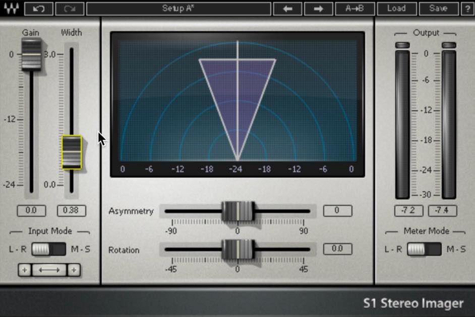This screenshot has width=475, height=317.
Task: Click the Gain fader handle
Action: coord(31,55)
